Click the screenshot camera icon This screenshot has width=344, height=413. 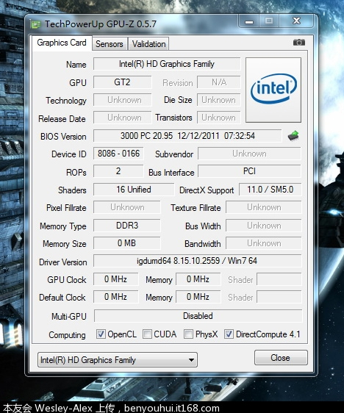pos(299,42)
